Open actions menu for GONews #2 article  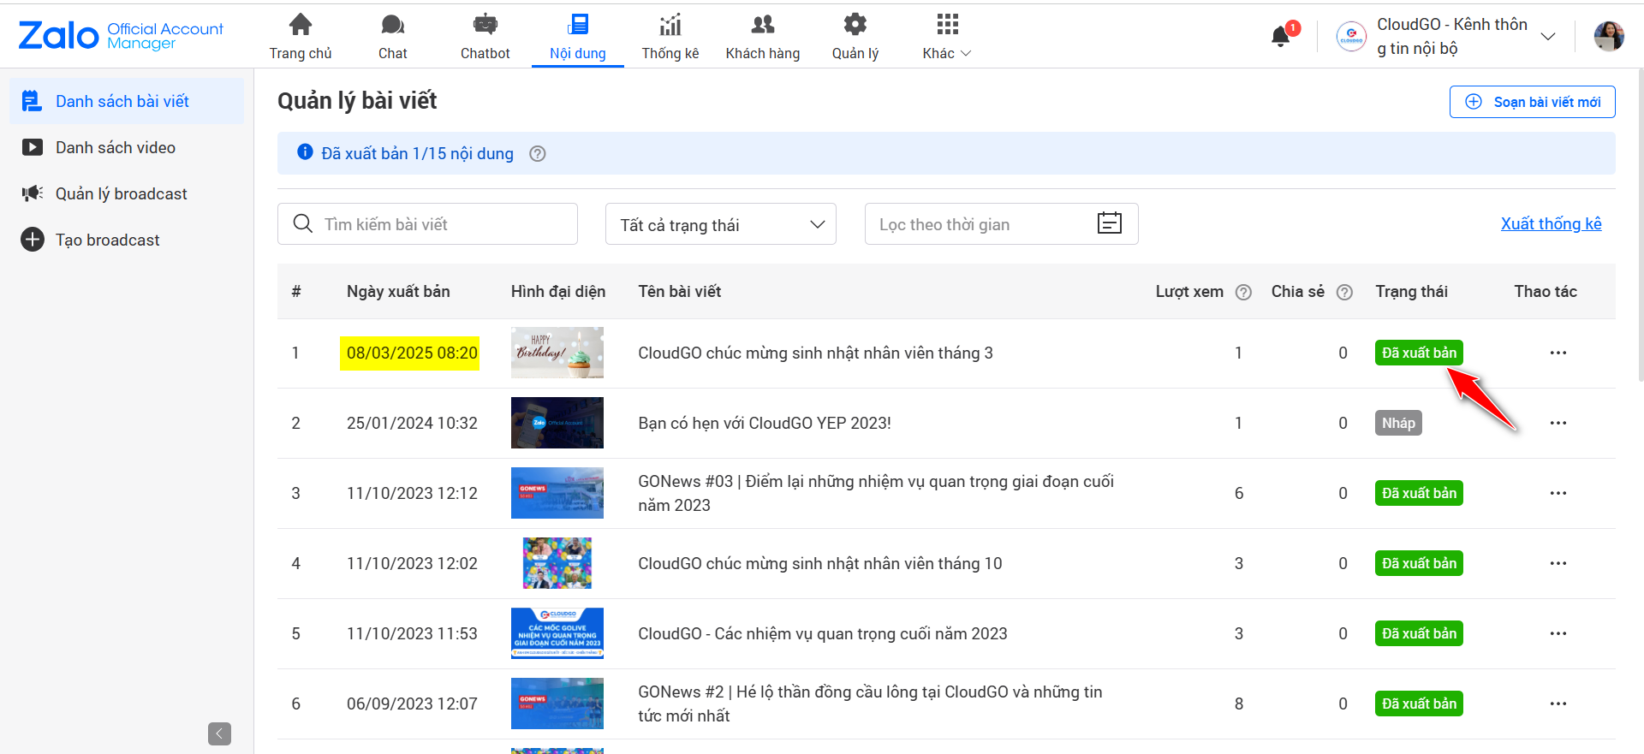(1558, 704)
